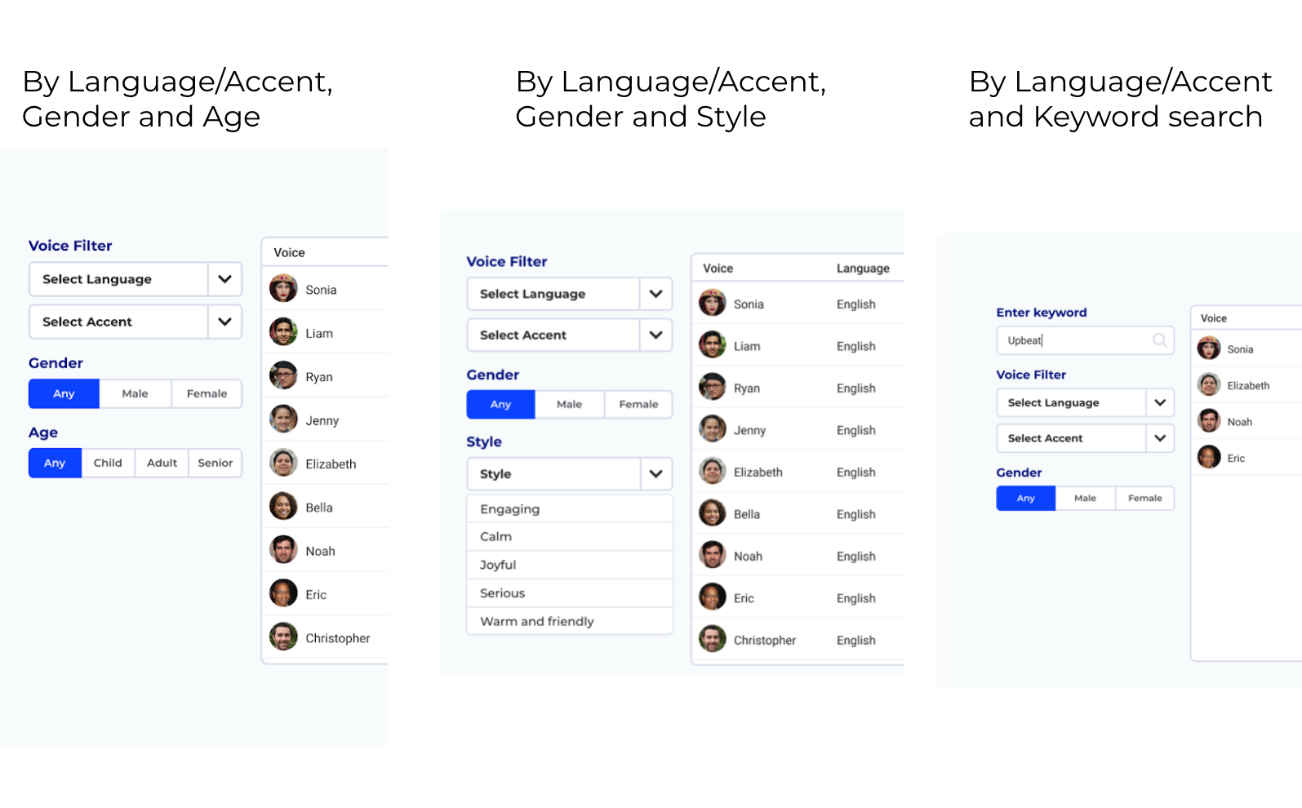The height and width of the screenshot is (808, 1302).
Task: Click Christopher's avatar in the Age panel list
Action: click(283, 637)
